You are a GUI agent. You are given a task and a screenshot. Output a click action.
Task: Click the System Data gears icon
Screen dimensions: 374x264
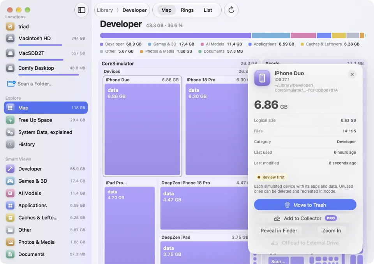10,132
